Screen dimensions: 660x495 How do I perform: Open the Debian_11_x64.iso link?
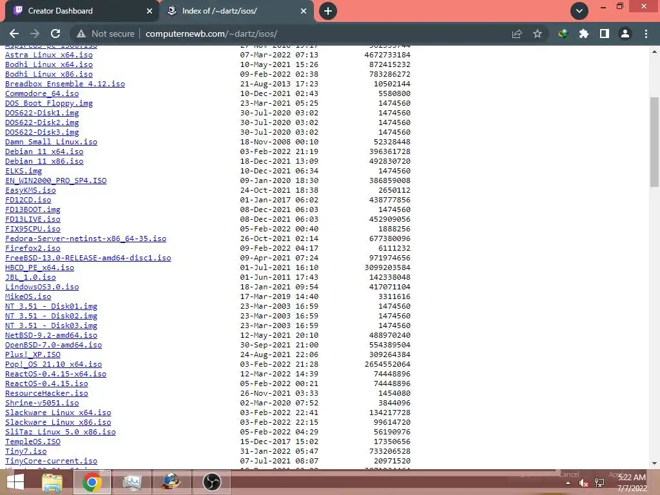pos(44,151)
